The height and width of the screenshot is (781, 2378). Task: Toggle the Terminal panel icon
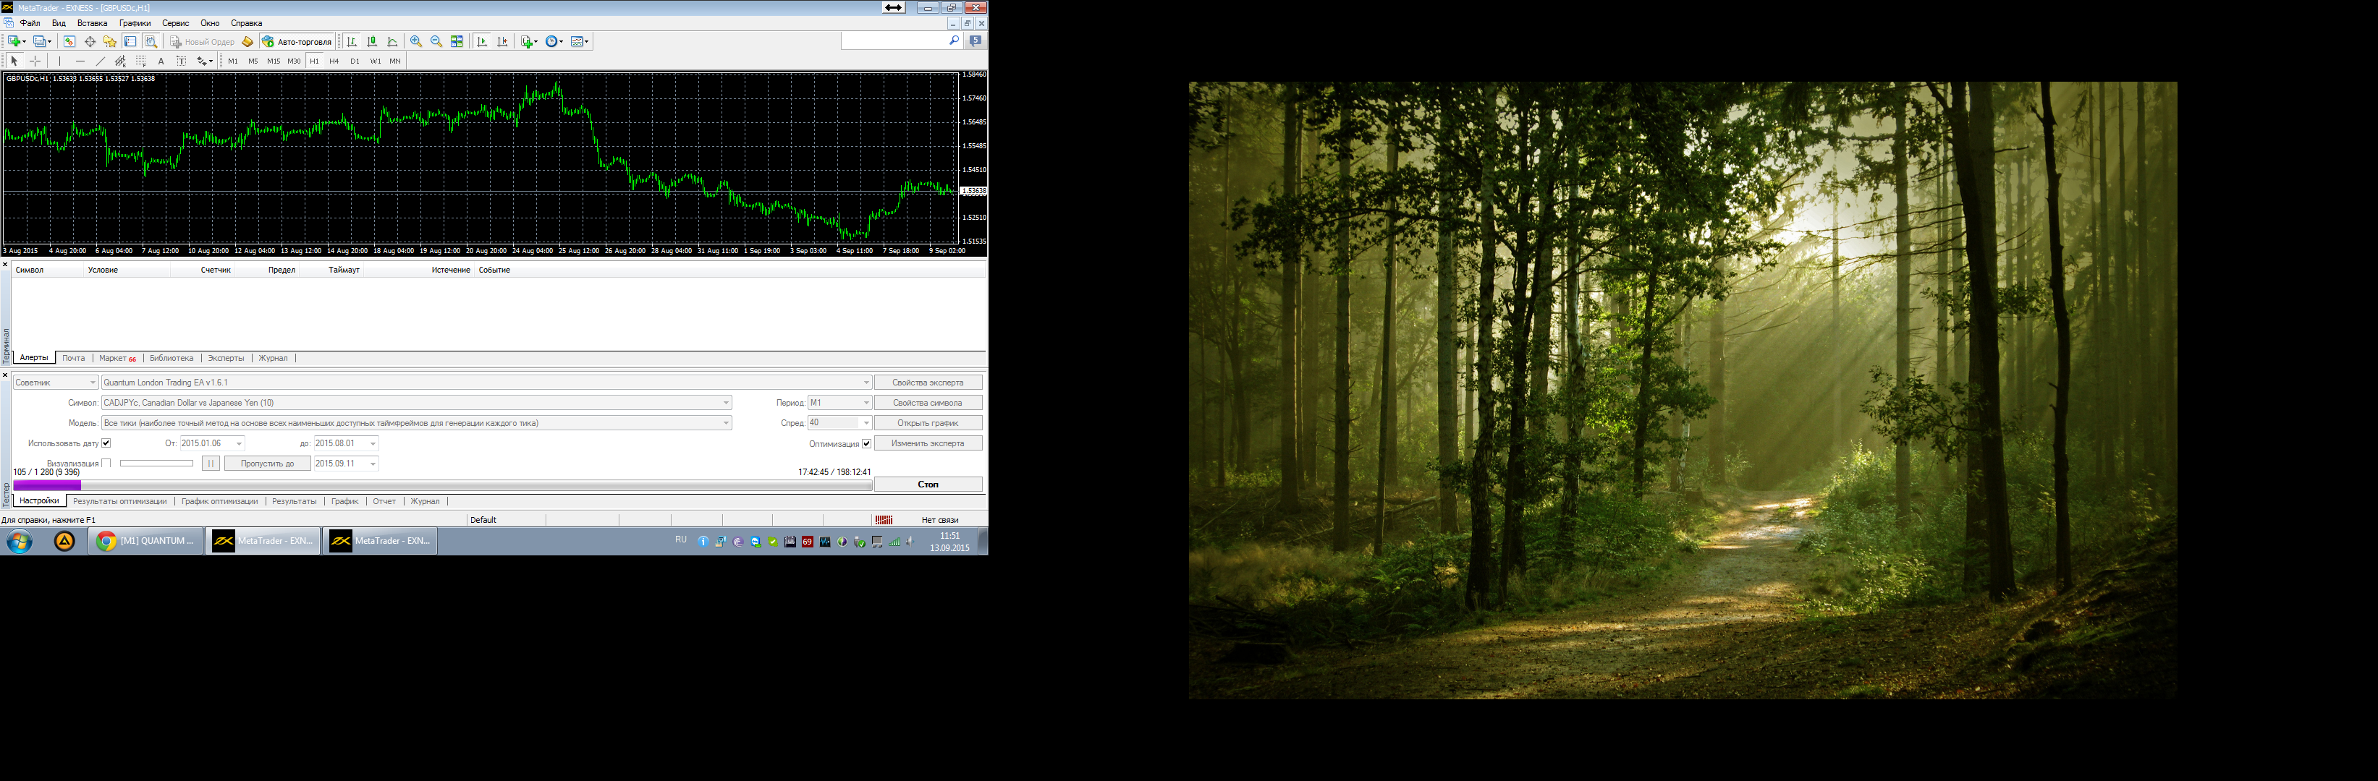tap(130, 41)
